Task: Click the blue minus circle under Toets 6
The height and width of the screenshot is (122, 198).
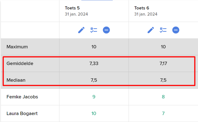Action: click(x=176, y=30)
